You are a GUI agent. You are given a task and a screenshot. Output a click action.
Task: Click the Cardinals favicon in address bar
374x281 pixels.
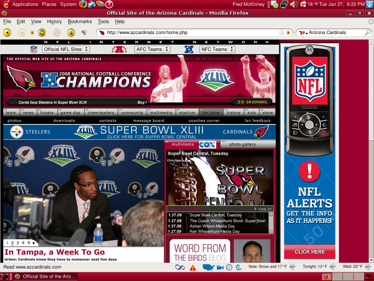tap(102, 33)
